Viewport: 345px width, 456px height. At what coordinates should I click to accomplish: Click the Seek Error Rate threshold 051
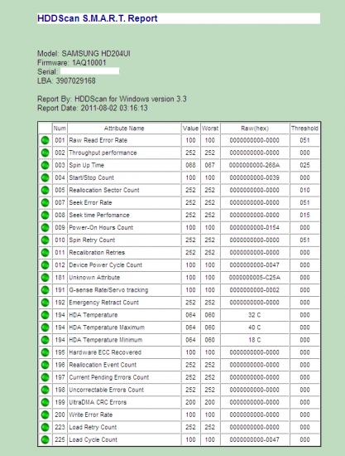point(304,202)
